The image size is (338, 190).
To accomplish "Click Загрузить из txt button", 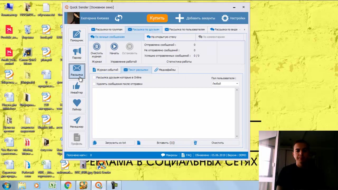I will point(113,143).
